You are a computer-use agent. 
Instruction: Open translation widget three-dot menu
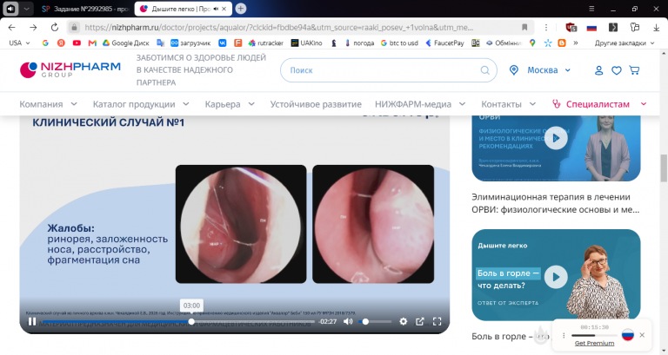(564, 335)
